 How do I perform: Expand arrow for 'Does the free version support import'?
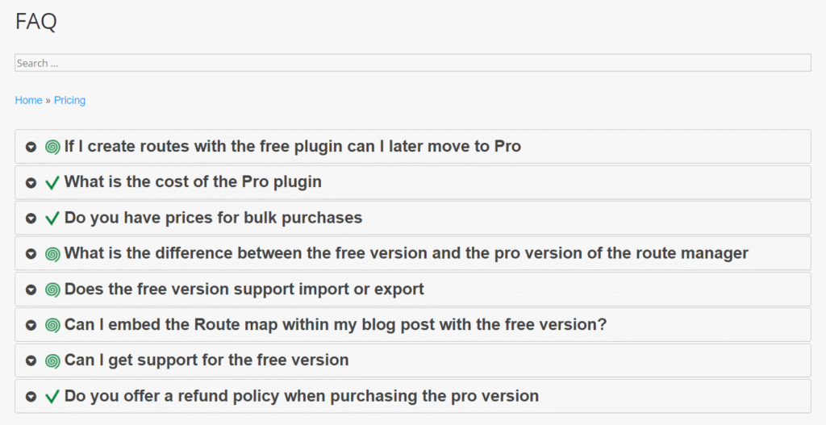tap(31, 290)
